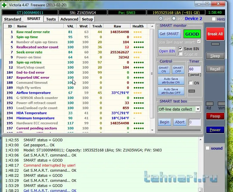Screen dimensions: 233x192
Task: Go to the Setup tab
Action: [87, 19]
